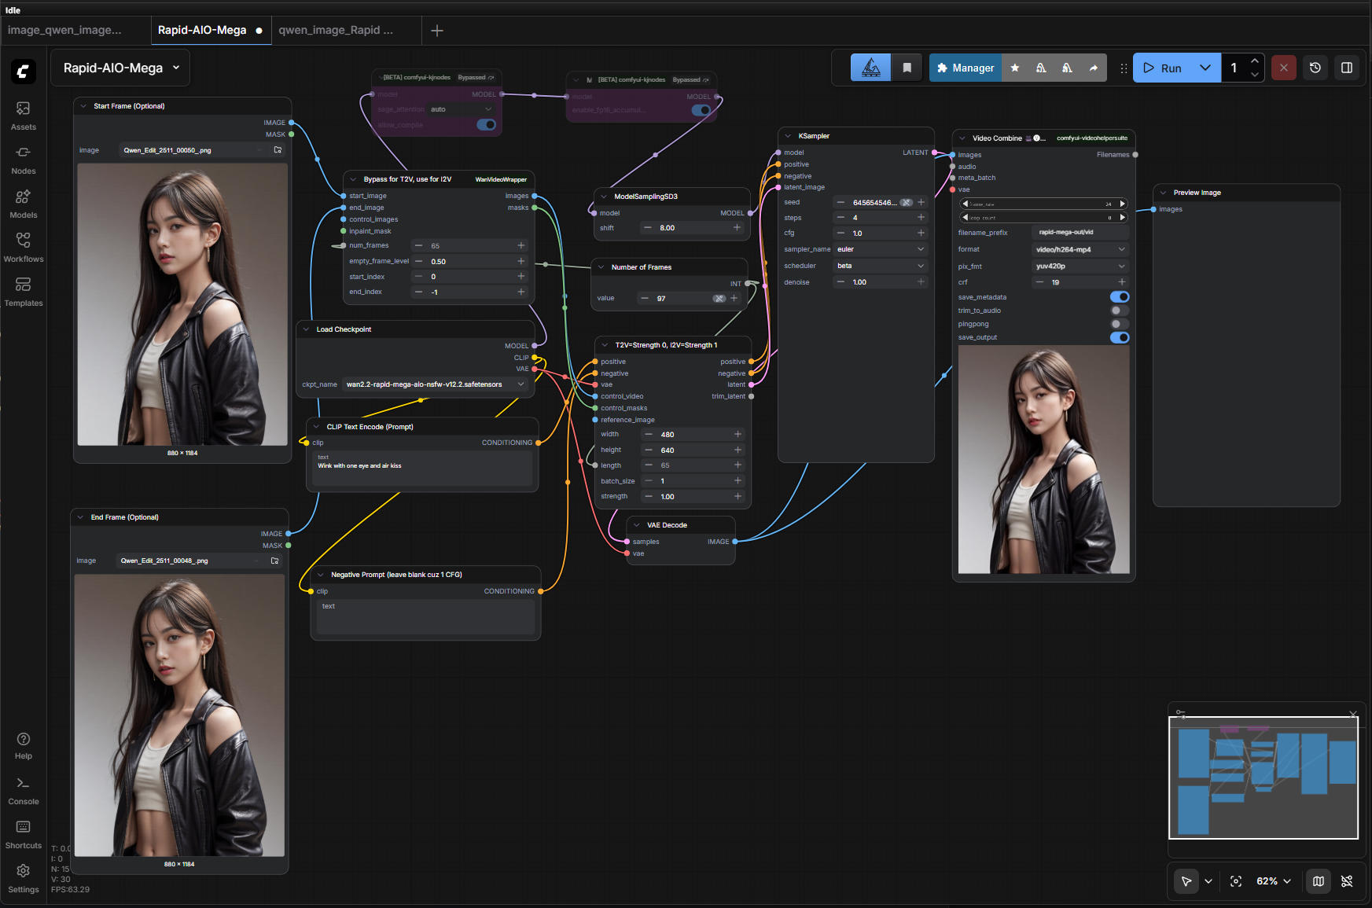Click the red cancel run button
The width and height of the screenshot is (1372, 908).
pyautogui.click(x=1283, y=68)
